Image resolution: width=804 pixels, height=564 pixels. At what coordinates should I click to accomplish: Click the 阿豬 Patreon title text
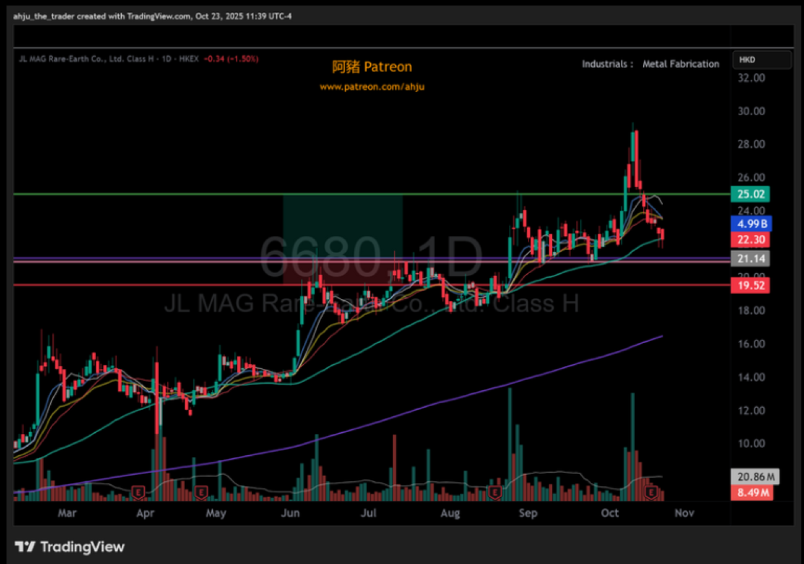pos(372,67)
